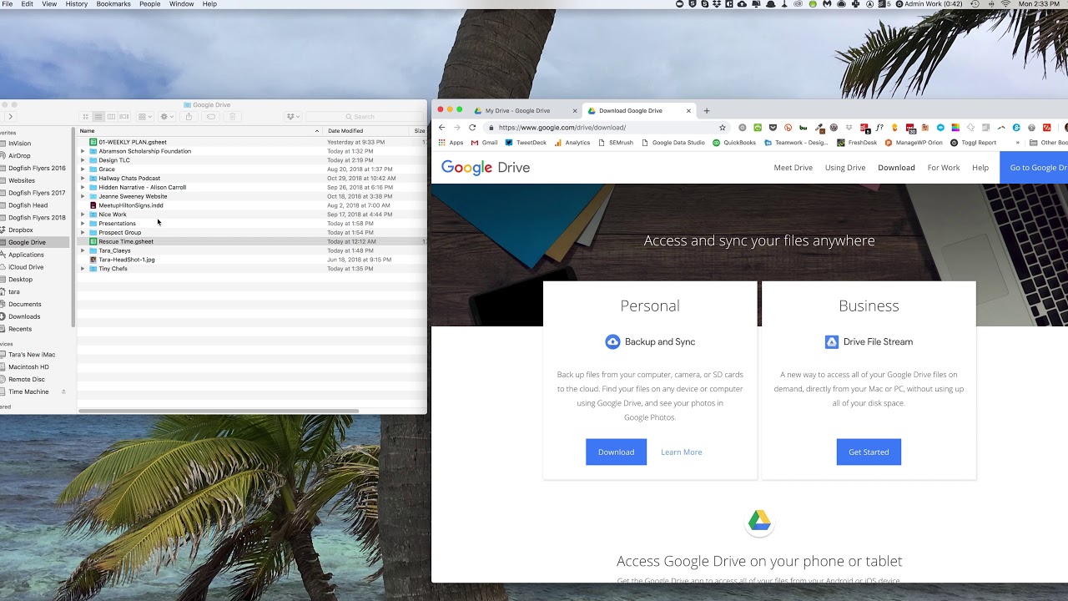Switch to My Drive - Google Drive tab

coord(524,110)
